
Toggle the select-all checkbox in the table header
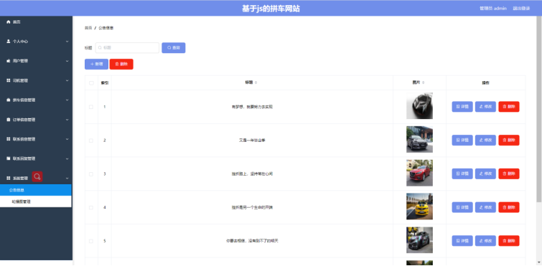(91, 82)
